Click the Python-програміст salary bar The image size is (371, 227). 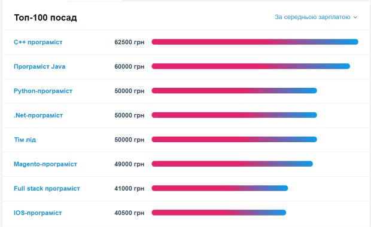click(x=234, y=90)
